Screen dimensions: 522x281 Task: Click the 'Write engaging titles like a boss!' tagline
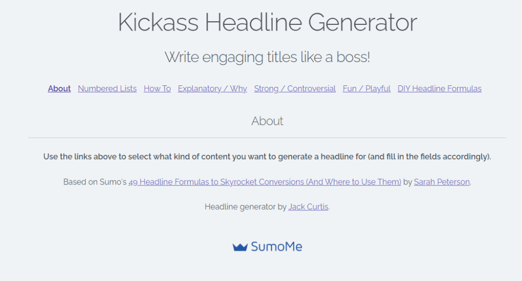[x=267, y=57]
